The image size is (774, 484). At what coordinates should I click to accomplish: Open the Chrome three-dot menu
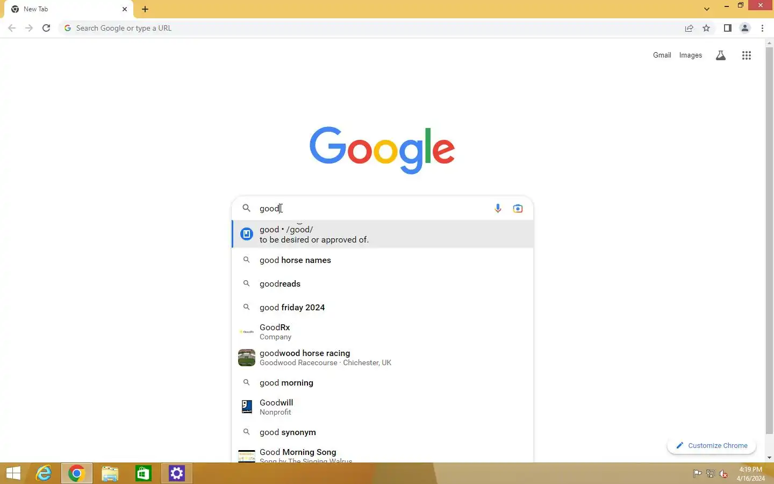tap(762, 28)
